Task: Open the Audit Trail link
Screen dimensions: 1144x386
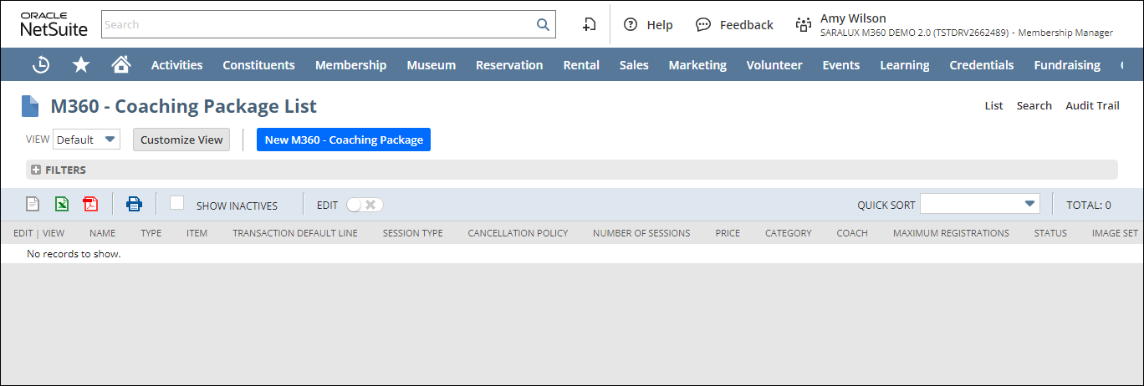Action: (x=1092, y=105)
